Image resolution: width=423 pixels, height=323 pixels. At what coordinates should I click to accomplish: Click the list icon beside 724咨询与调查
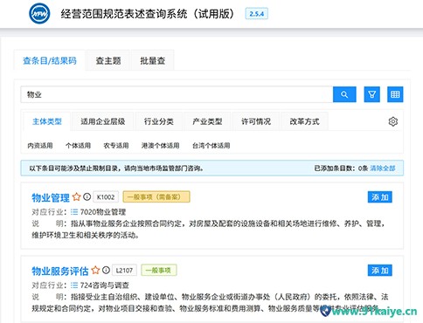tap(74, 285)
